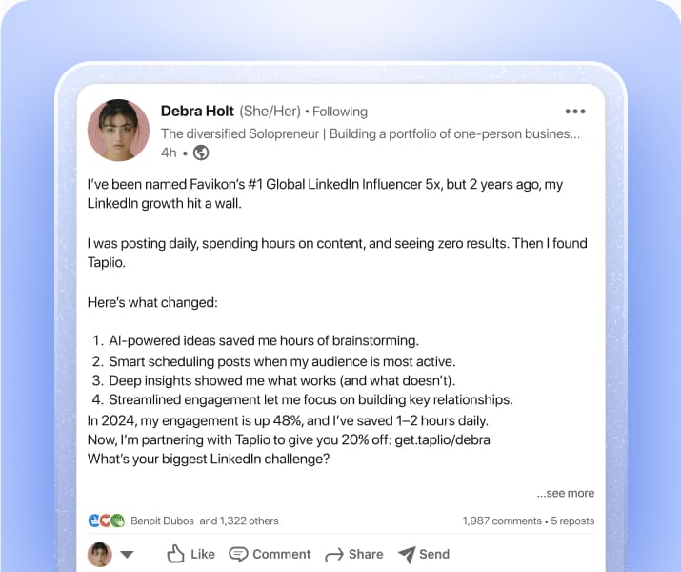This screenshot has height=572, width=681.
Task: Open the three-dot post options menu
Action: click(575, 112)
